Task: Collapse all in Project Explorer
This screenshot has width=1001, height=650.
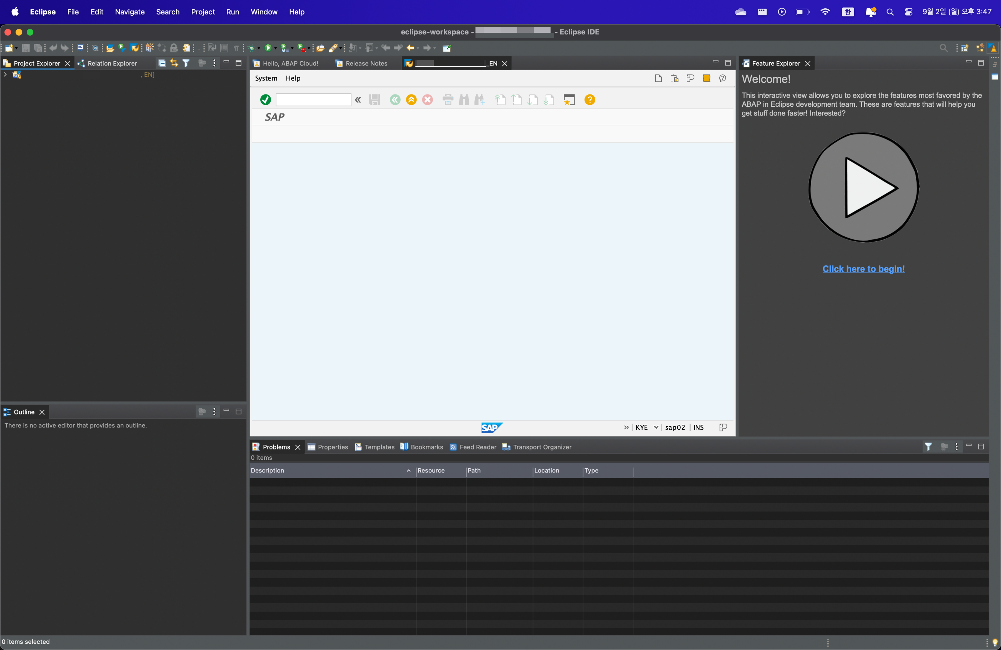Action: coord(162,63)
